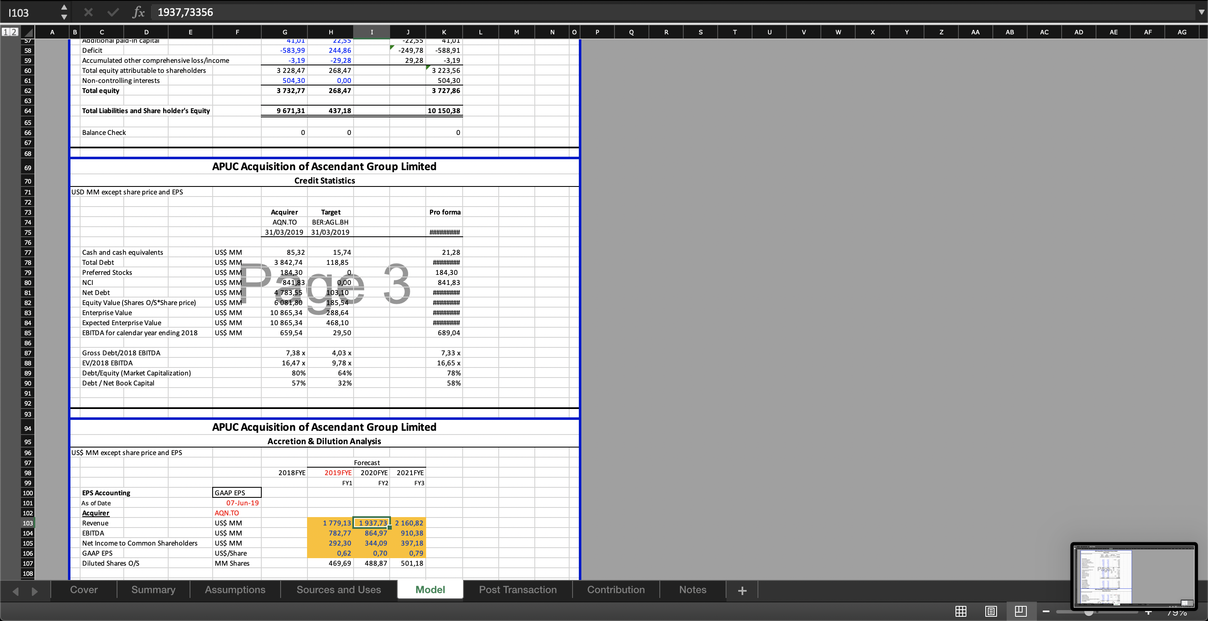The height and width of the screenshot is (621, 1208).
Task: Collapse to outline level 1
Action: [x=5, y=32]
